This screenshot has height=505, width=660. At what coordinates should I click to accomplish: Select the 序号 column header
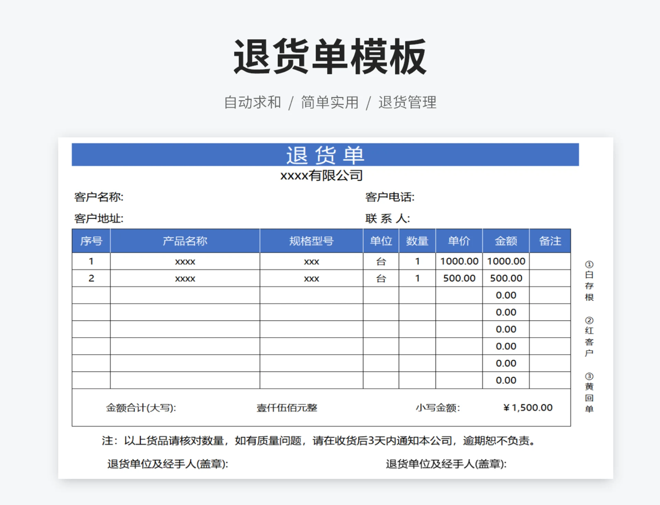91,241
